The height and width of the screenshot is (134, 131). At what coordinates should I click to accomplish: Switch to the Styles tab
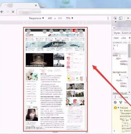click(117, 33)
